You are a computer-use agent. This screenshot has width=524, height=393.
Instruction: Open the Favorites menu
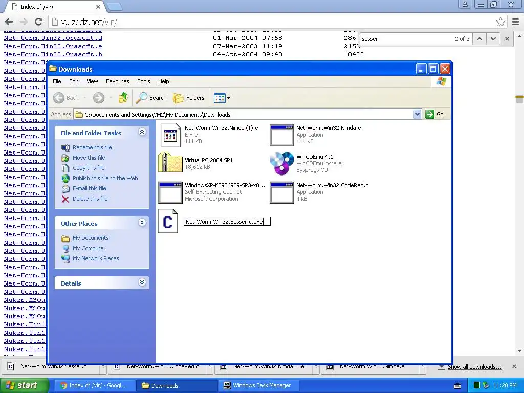click(x=117, y=81)
